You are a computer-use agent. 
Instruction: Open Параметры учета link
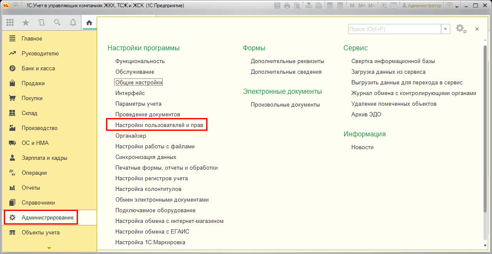138,104
